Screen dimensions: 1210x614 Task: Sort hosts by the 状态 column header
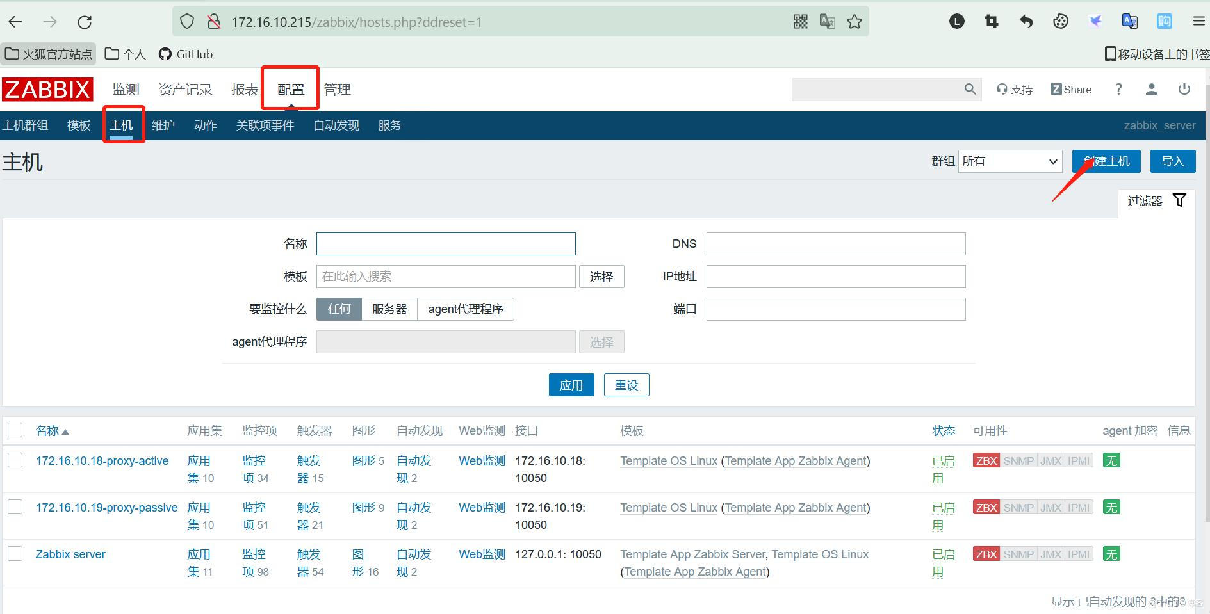pos(943,431)
